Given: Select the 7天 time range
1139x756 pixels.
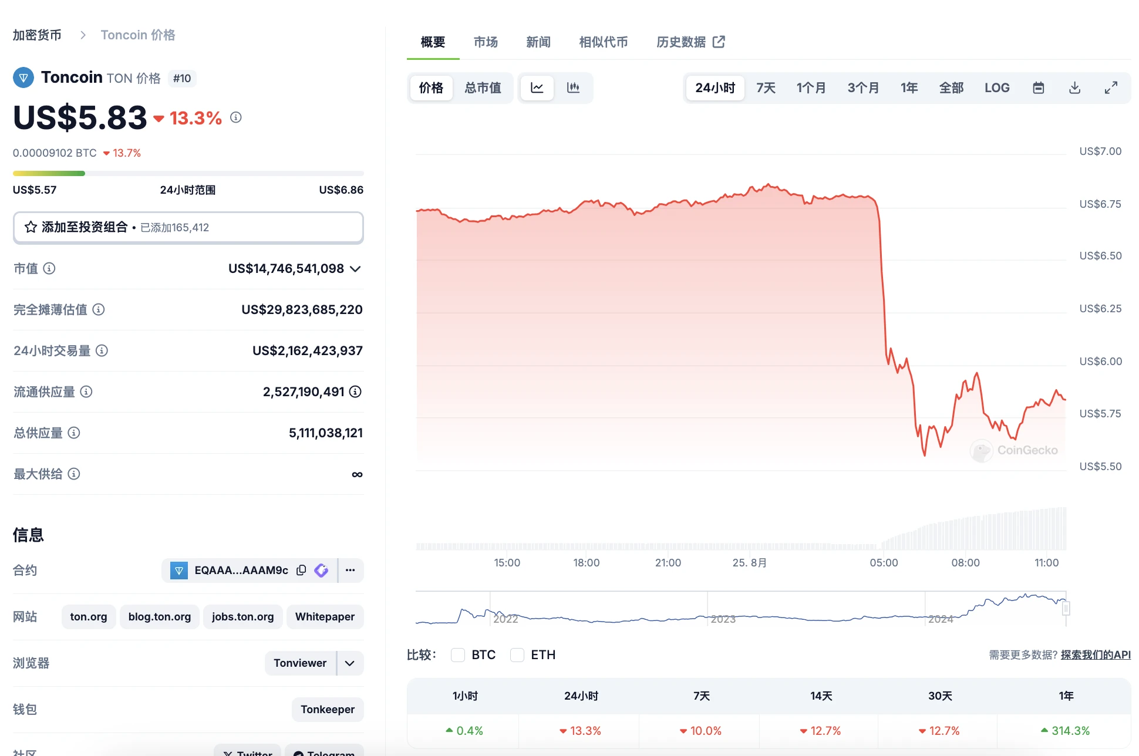Looking at the screenshot, I should click(x=766, y=88).
